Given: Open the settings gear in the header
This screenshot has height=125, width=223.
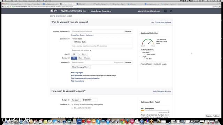Looking at the screenshot, I should 171,11.
